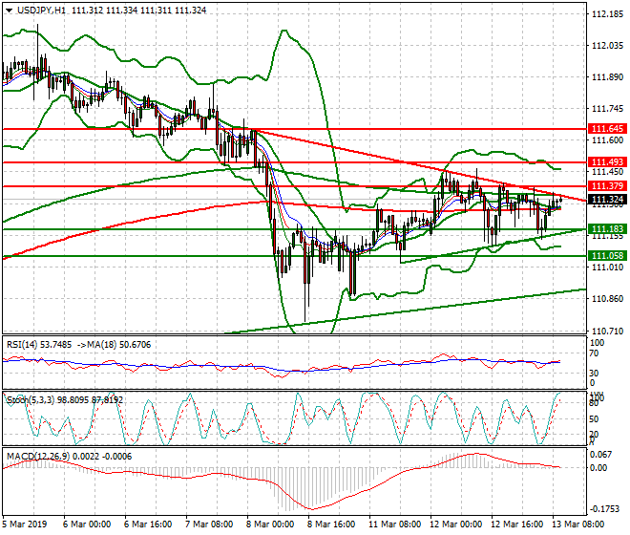Click the RSI(14) 53.7485 indicator label

click(x=39, y=345)
